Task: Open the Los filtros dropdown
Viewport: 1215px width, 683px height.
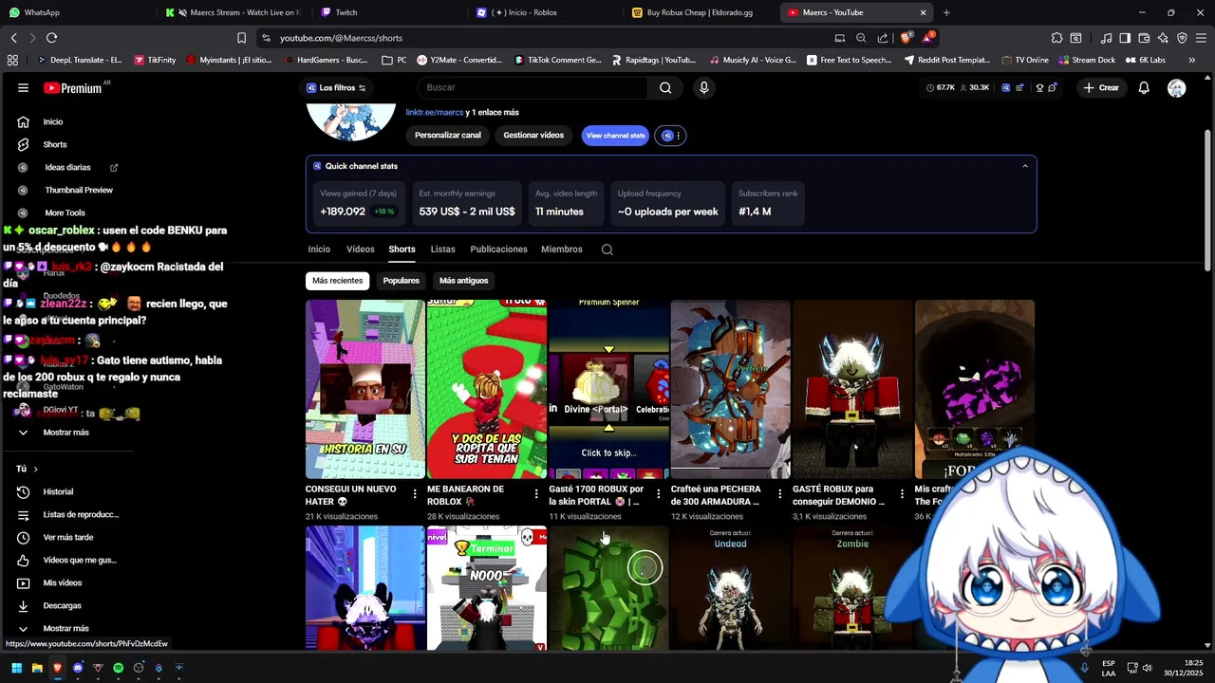Action: click(337, 87)
